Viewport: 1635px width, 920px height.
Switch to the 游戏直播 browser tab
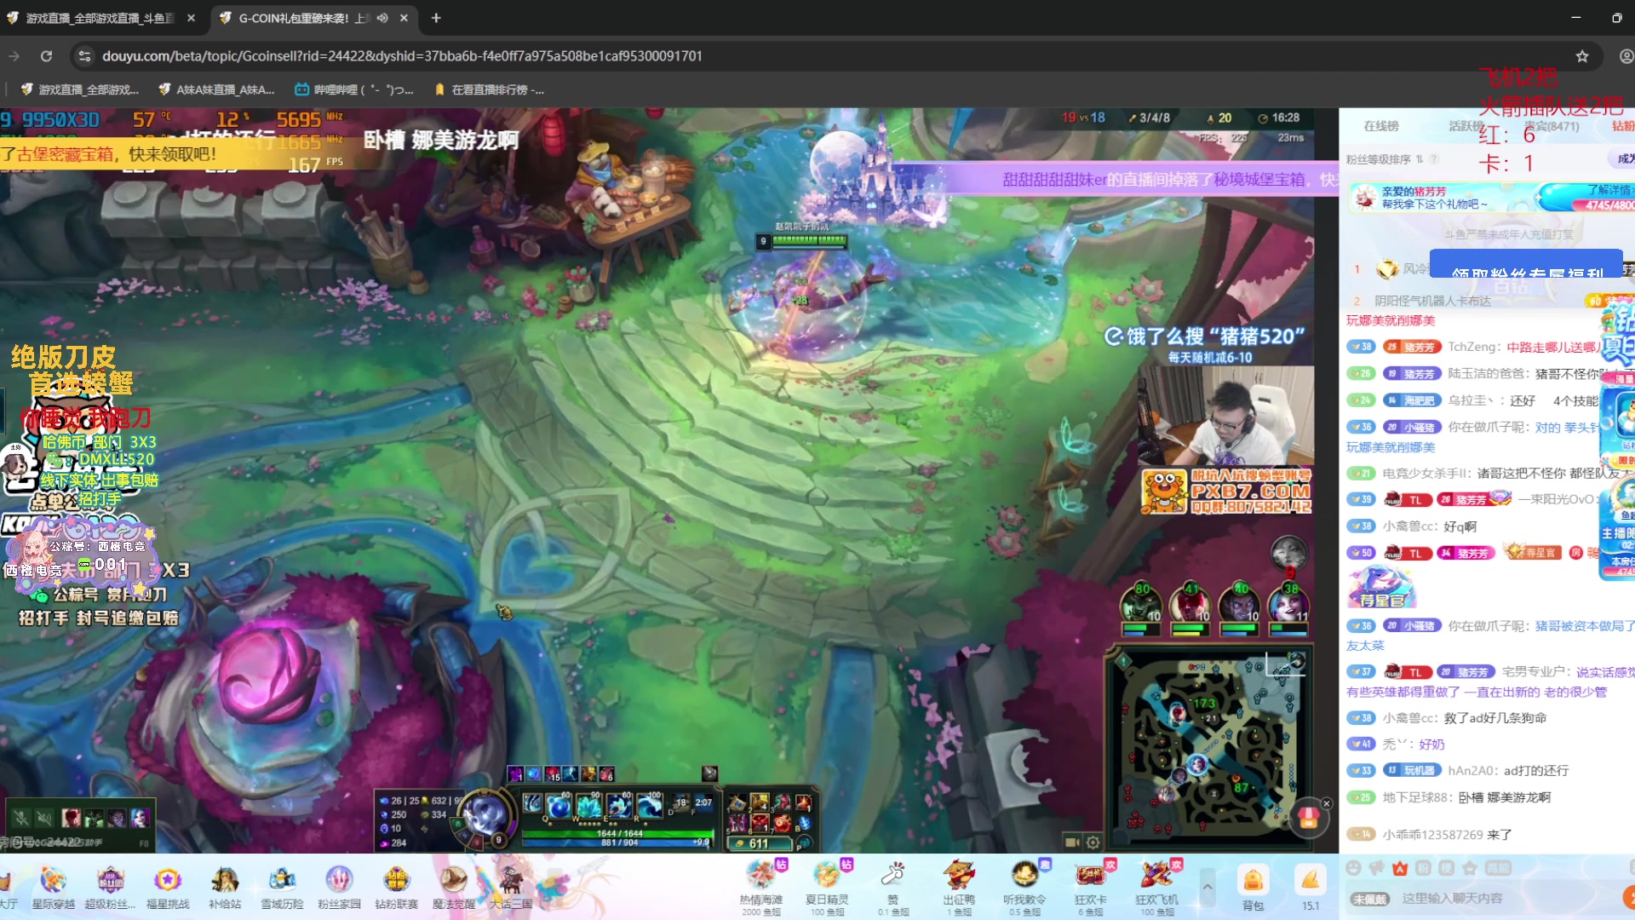coord(100,18)
